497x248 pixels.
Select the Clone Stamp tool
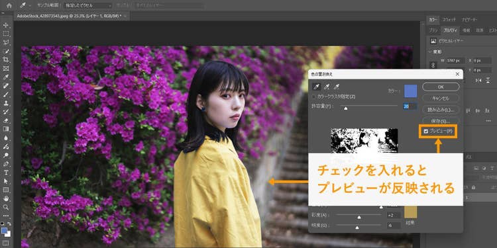coord(6,103)
